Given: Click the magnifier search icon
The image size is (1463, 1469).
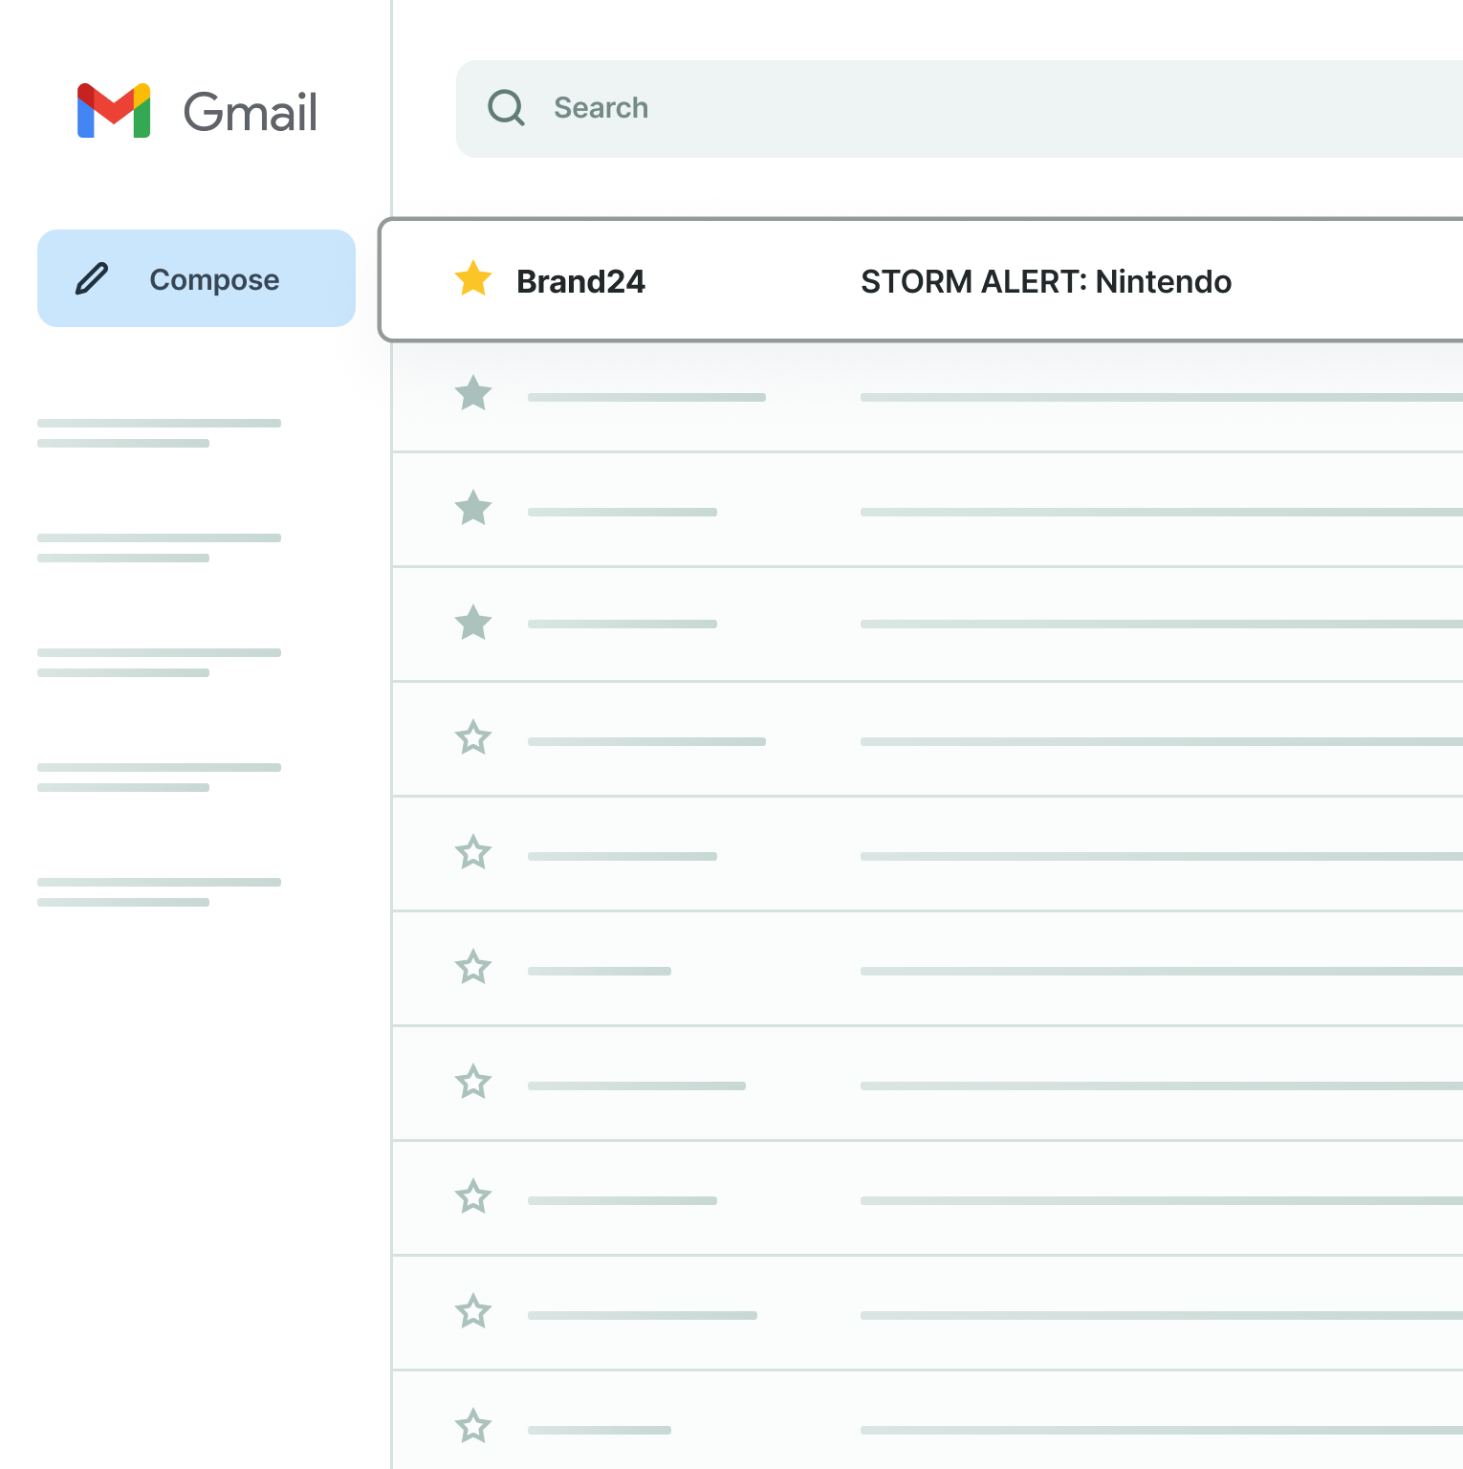Looking at the screenshot, I should (x=507, y=108).
